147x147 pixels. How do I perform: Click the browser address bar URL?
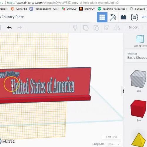coord(63,3)
